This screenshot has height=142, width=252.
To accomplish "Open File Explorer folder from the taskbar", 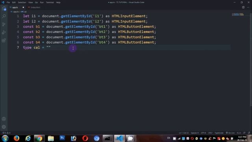I will (x=51, y=138).
